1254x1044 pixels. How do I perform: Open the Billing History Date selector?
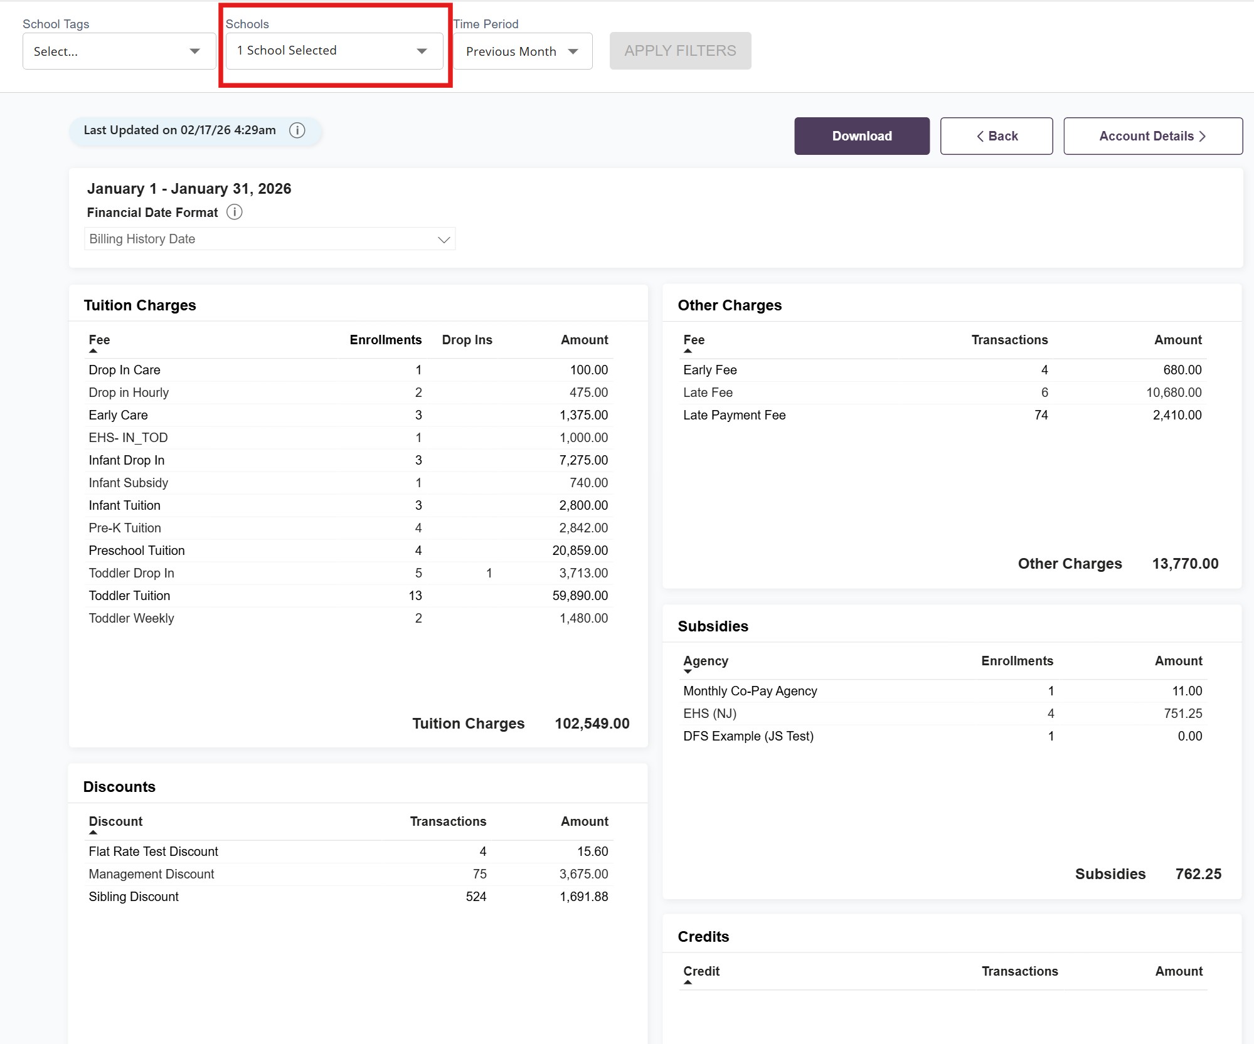(x=270, y=239)
